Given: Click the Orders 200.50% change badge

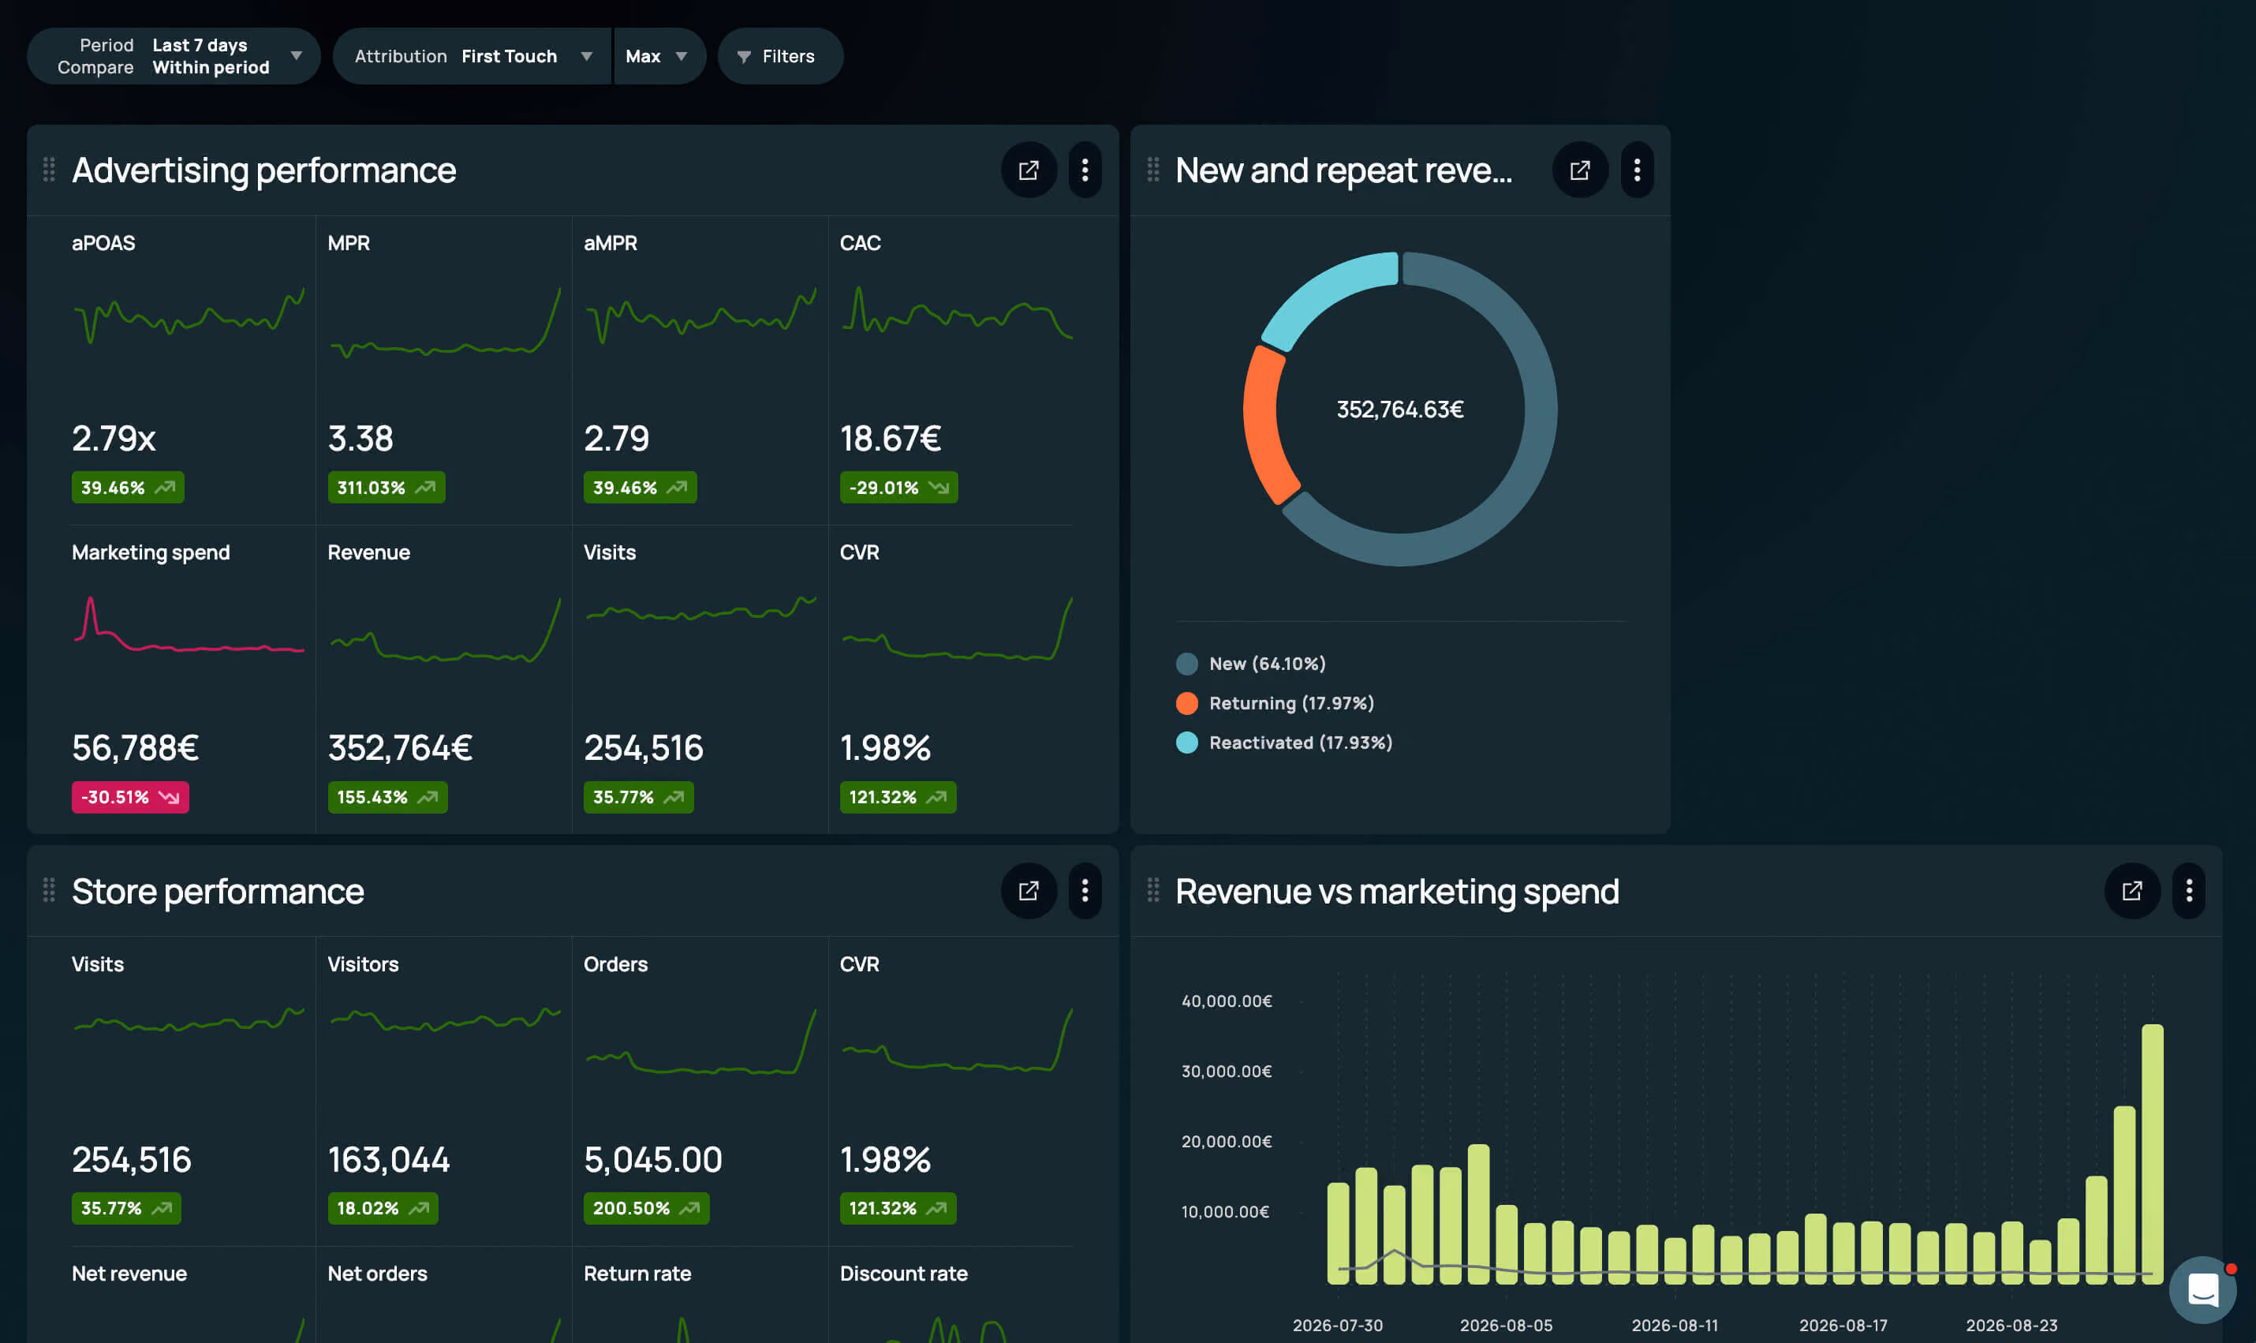Looking at the screenshot, I should tap(646, 1209).
